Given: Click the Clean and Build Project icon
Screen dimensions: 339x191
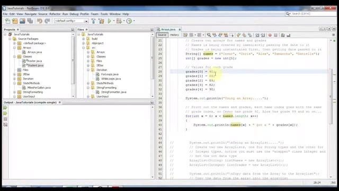Looking at the screenshot, I should 101,21.
